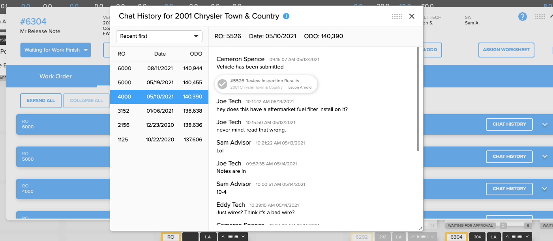Image resolution: width=553 pixels, height=241 pixels.
Task: Expand the RO 6000 row chevron
Action: (545, 124)
